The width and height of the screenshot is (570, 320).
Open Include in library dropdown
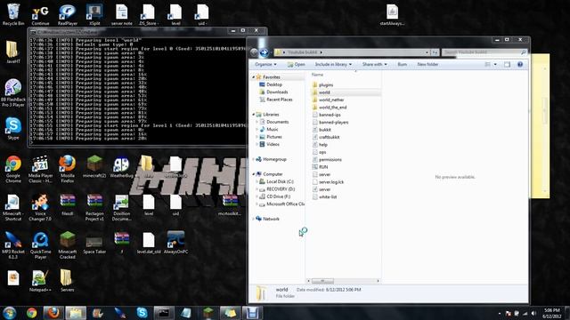[333, 64]
